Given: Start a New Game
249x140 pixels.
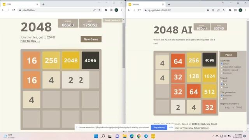Looking at the screenshot, I should pos(91,39).
